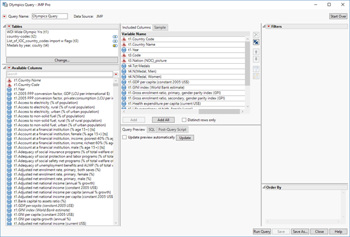
Task: Click the Remove column X icon
Action: coord(256,35)
